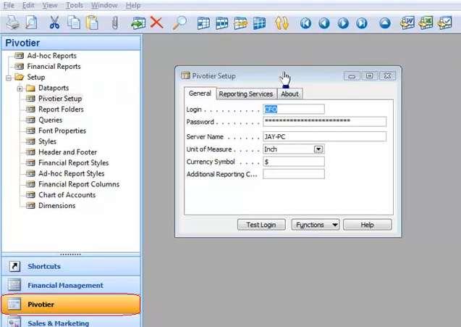Open the Shortcuts navigation pane
This screenshot has height=327, width=461.
(x=71, y=266)
